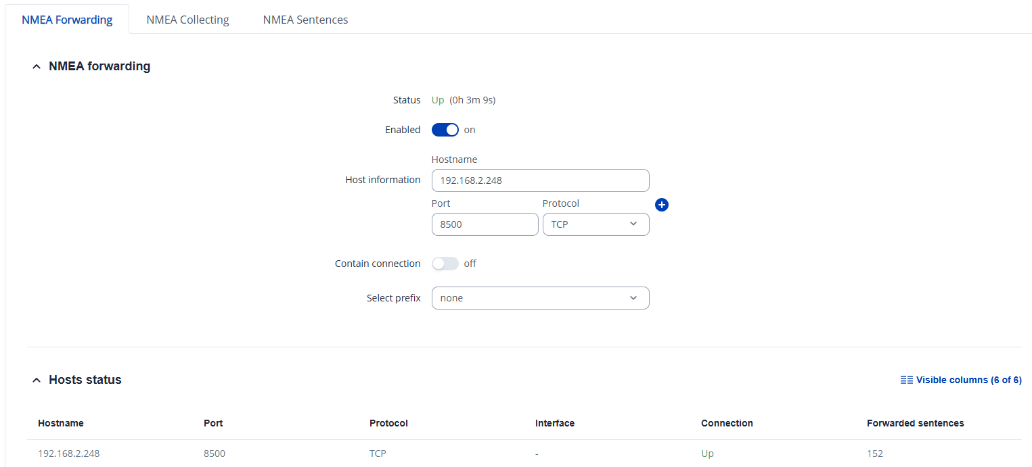Select the NMEA Forwarding tab
Image resolution: width=1032 pixels, height=467 pixels.
67,20
